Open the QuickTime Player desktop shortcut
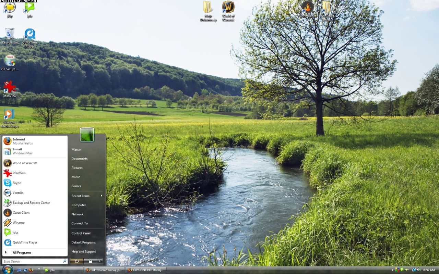This screenshot has width=439, height=274. (x=30, y=35)
